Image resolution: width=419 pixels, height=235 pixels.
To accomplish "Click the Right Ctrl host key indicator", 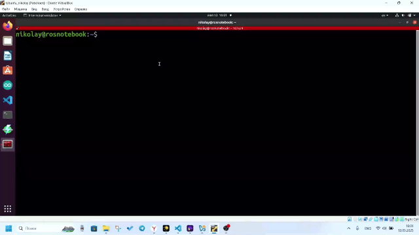I will 411,219.
